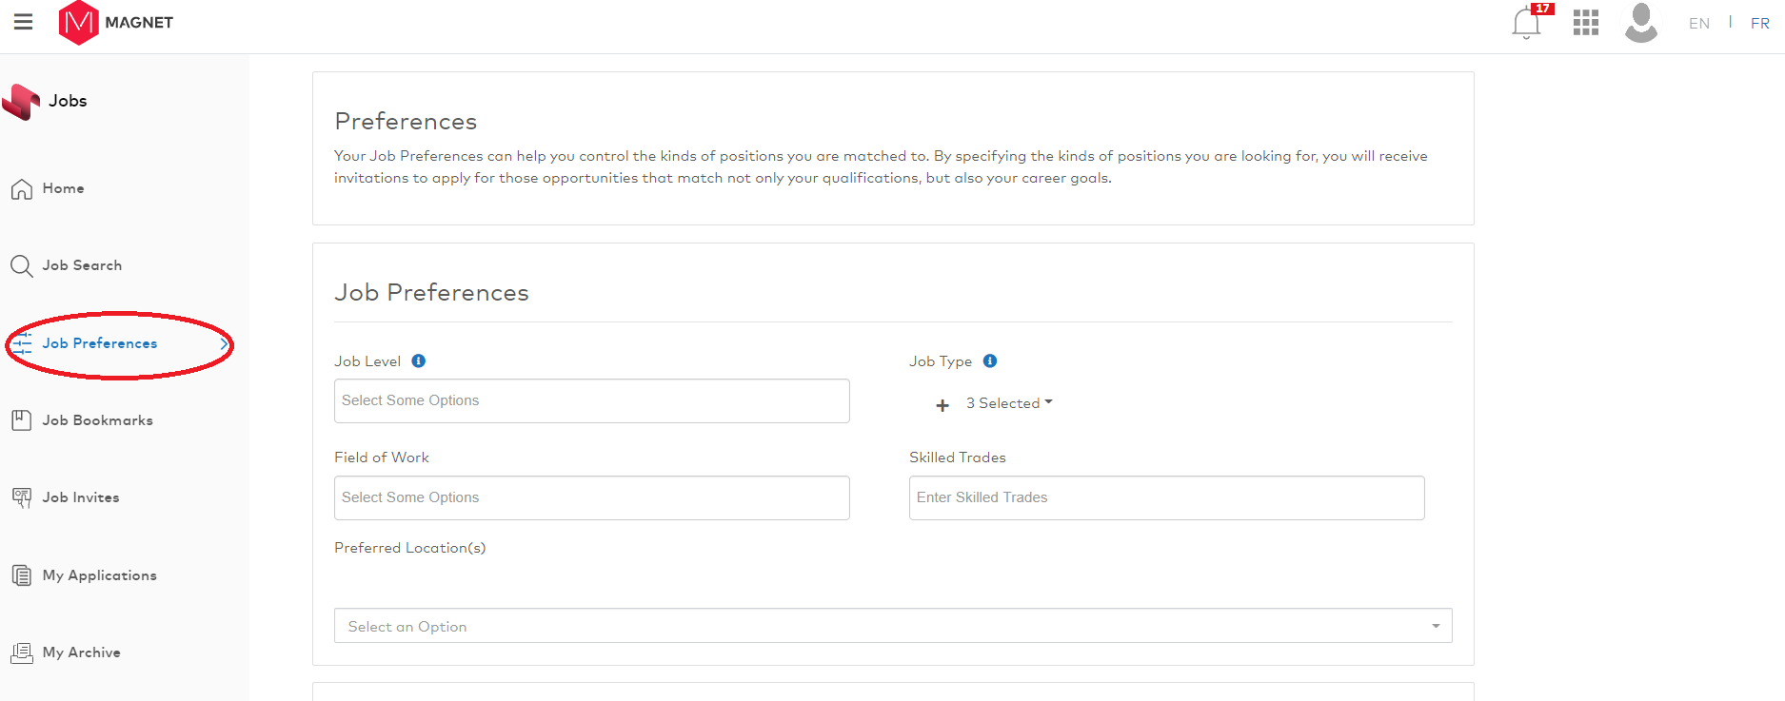Switch language to EN
1785x701 pixels.
click(x=1698, y=24)
